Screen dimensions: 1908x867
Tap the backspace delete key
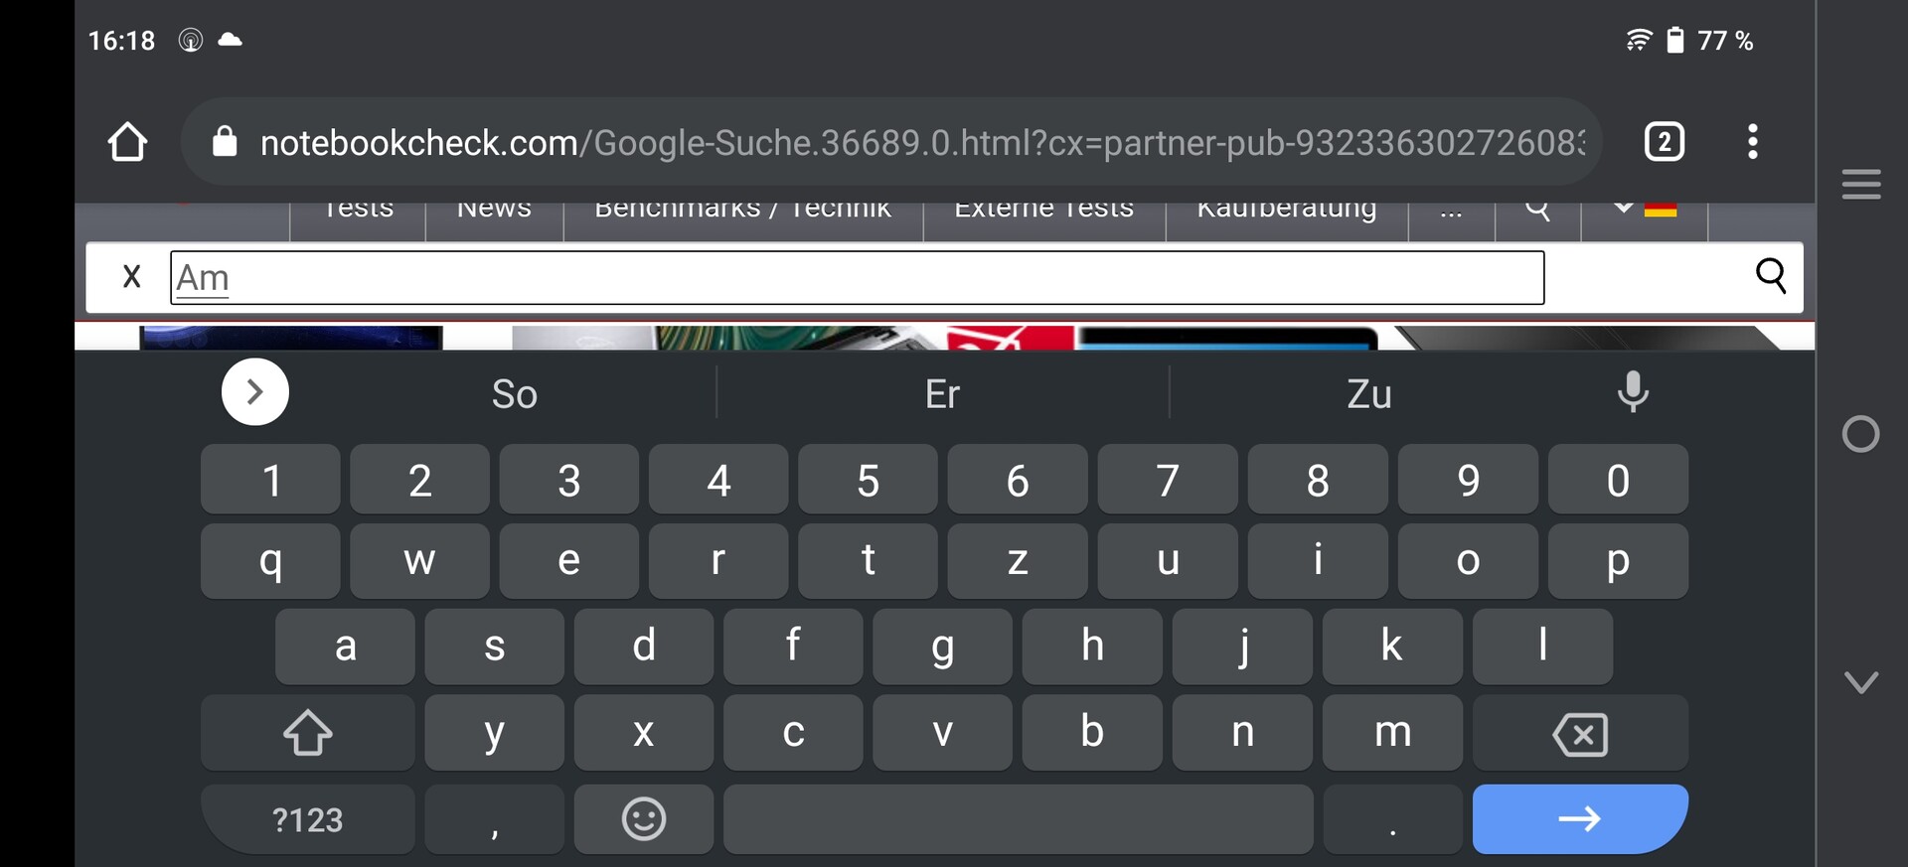click(x=1580, y=734)
